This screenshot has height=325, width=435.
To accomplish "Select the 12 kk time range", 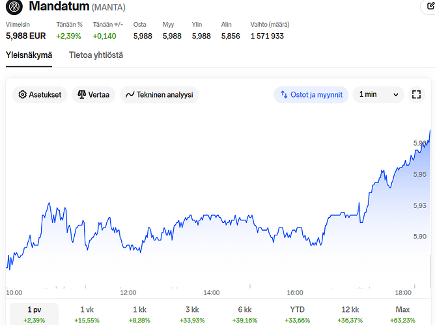I will (350, 314).
